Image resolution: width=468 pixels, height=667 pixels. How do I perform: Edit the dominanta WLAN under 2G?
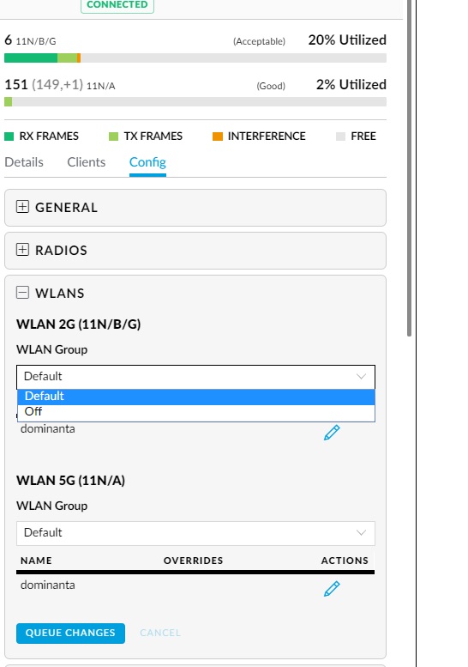[x=332, y=432]
